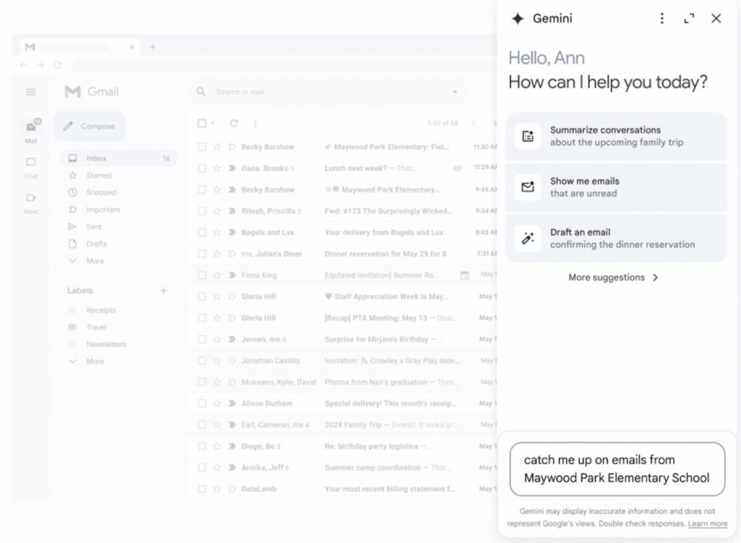This screenshot has width=741, height=543.
Task: Open the Drafts folder
Action: [118, 244]
